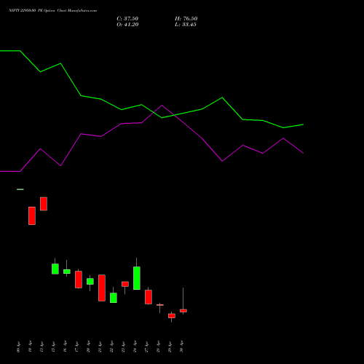Viewport: 364px width, 364px height.
Task: Select the tall green candlestick above 24 Apr
Action: click(x=137, y=278)
